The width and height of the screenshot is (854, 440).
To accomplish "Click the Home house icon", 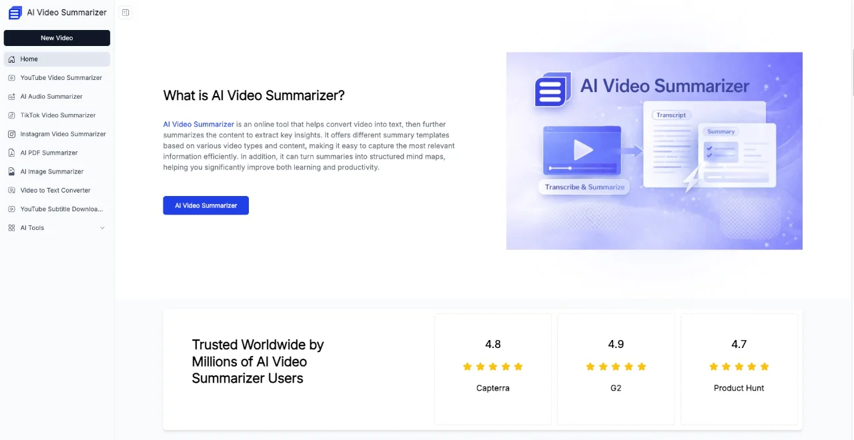I will pyautogui.click(x=11, y=59).
